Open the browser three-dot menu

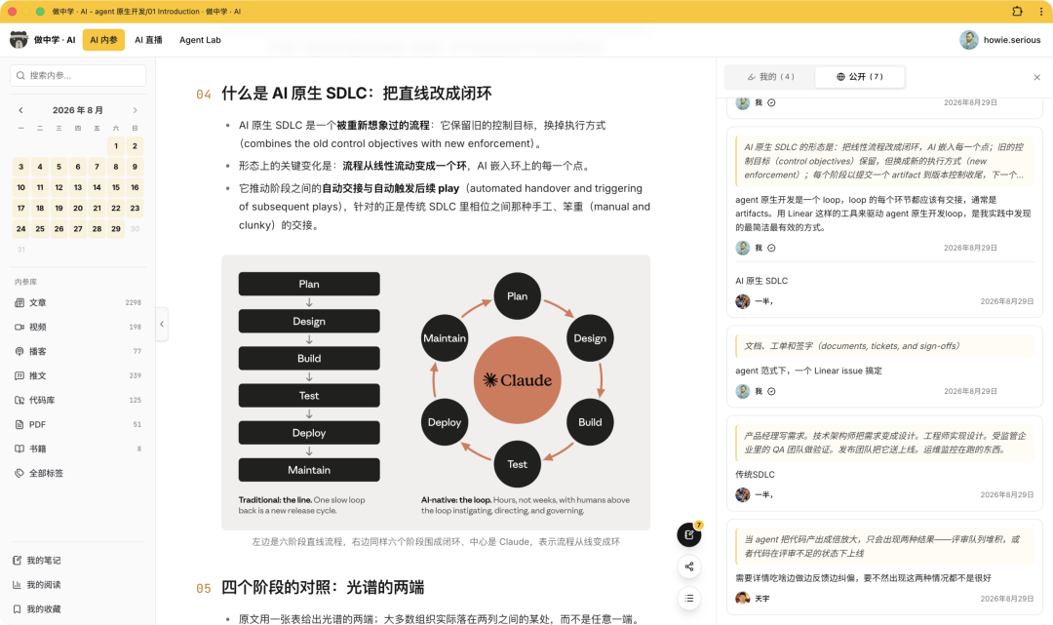1041,11
